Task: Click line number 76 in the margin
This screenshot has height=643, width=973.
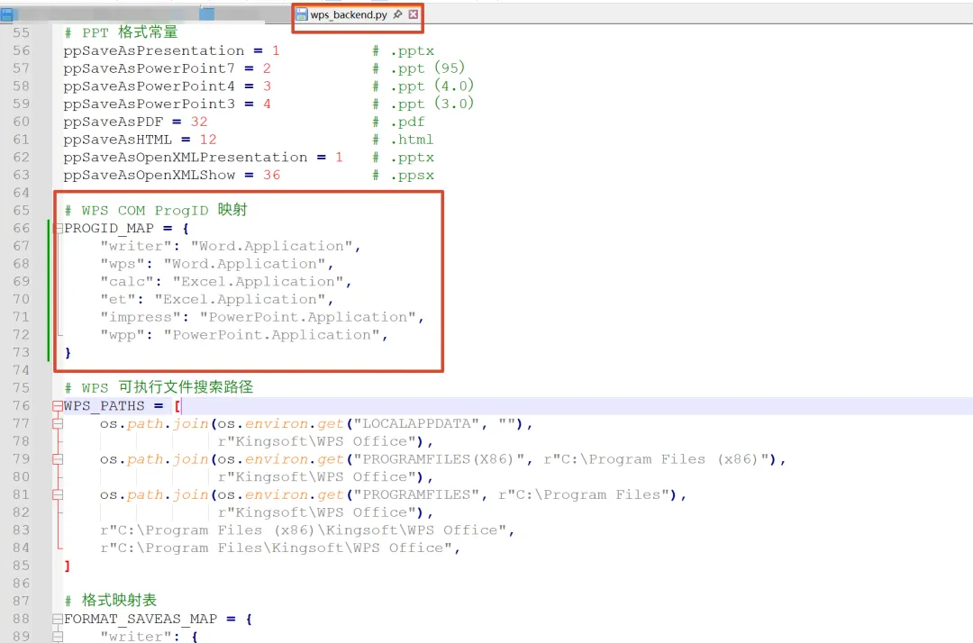Action: pos(21,405)
